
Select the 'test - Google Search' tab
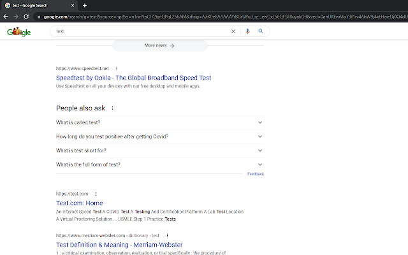pyautogui.click(x=39, y=6)
